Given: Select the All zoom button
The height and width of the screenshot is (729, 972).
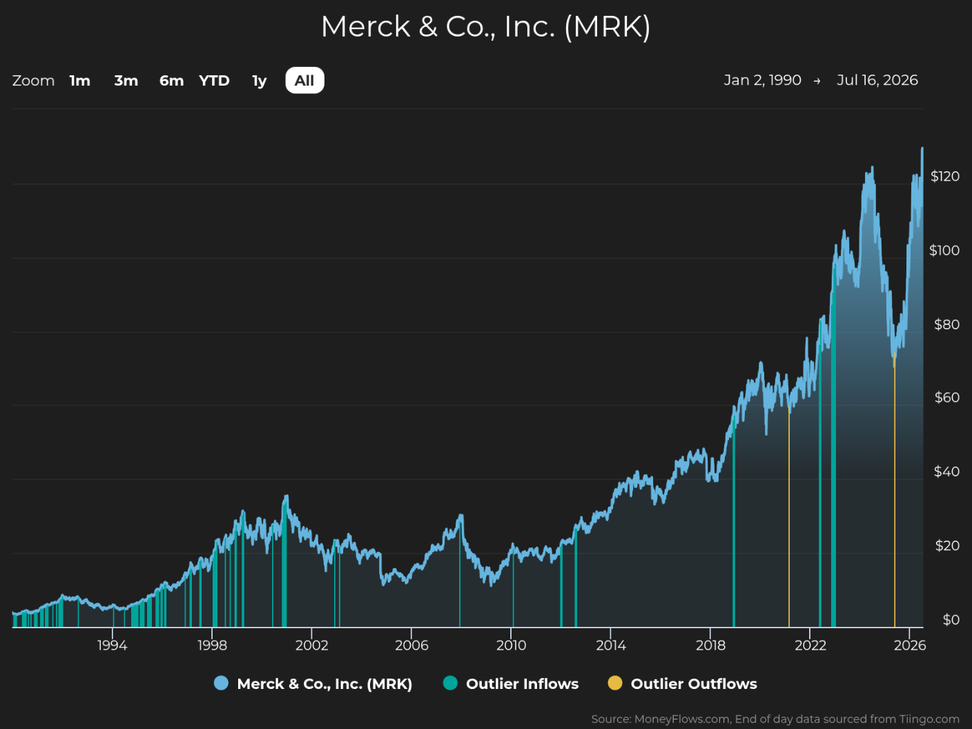Looking at the screenshot, I should [304, 81].
